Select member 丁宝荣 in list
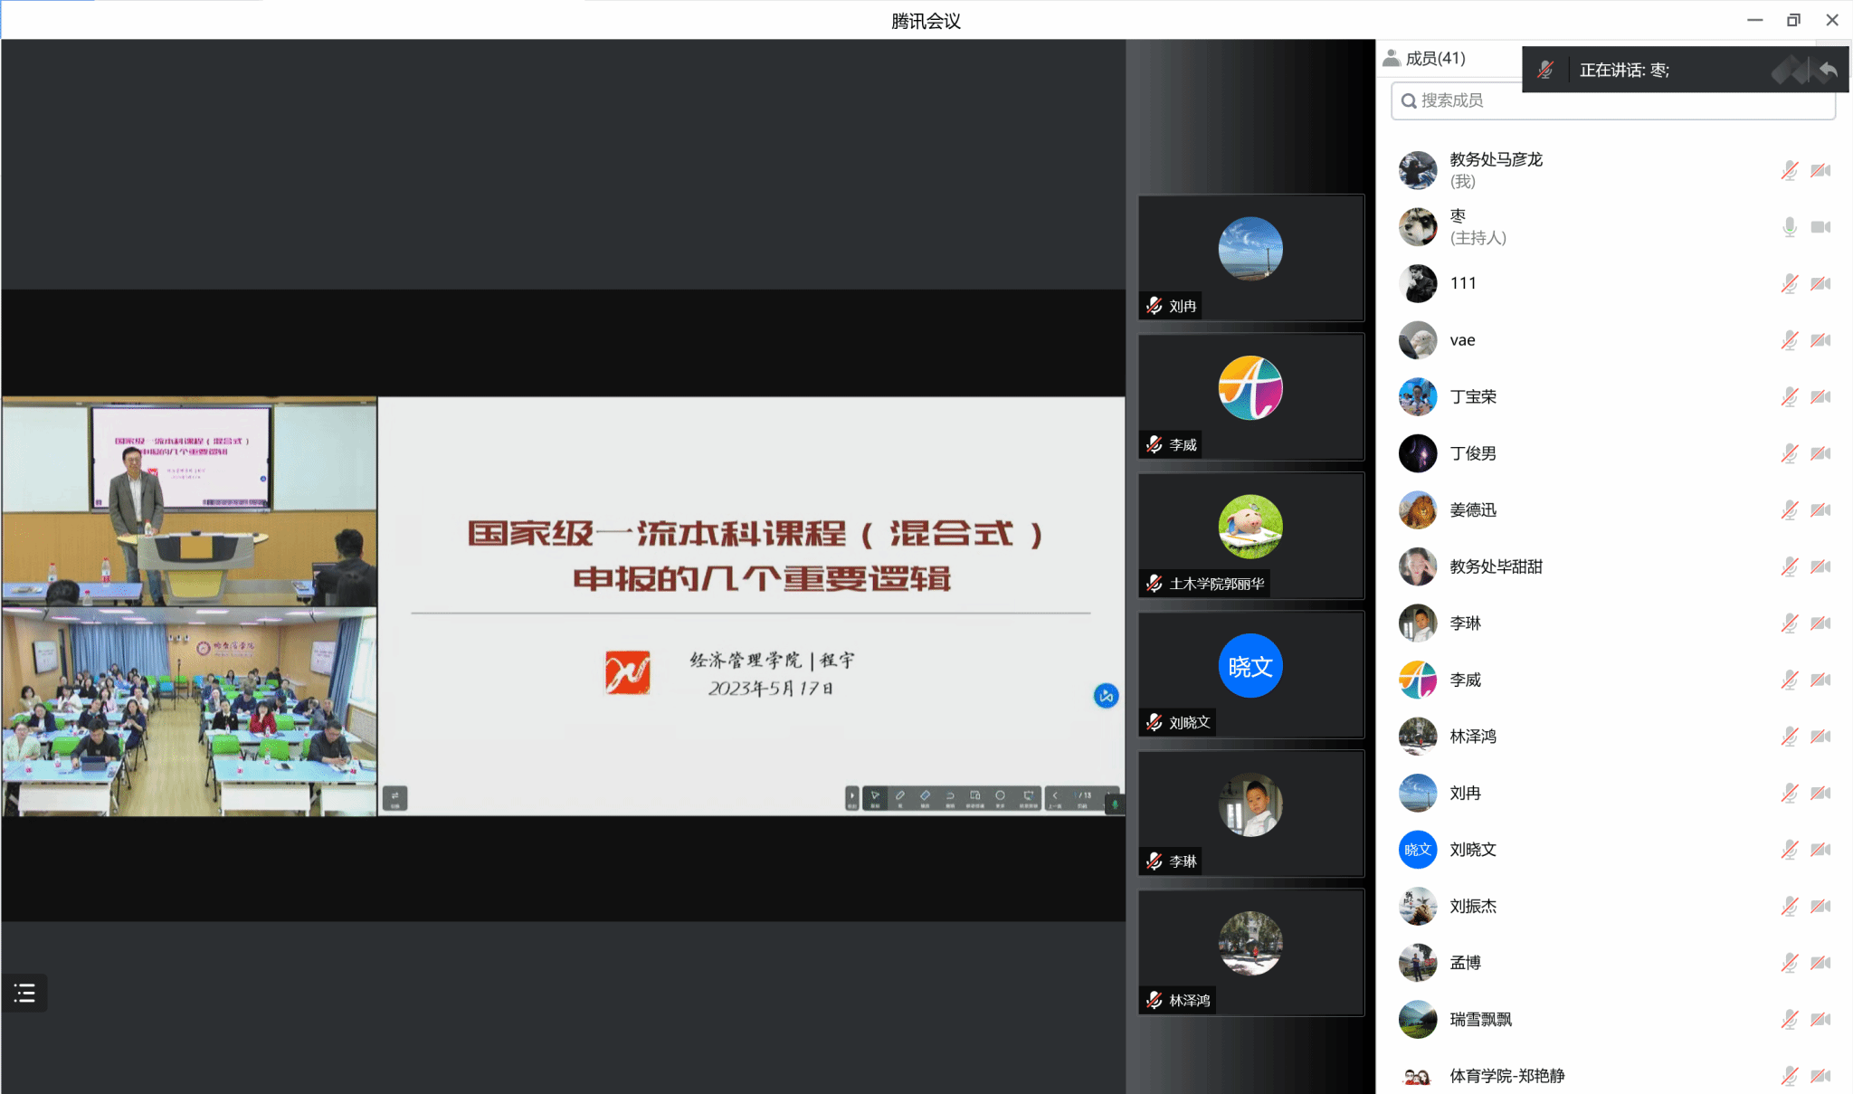 (x=1473, y=396)
